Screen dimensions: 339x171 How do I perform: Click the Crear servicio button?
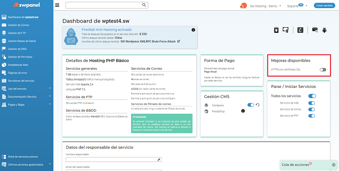pyautogui.click(x=324, y=5)
